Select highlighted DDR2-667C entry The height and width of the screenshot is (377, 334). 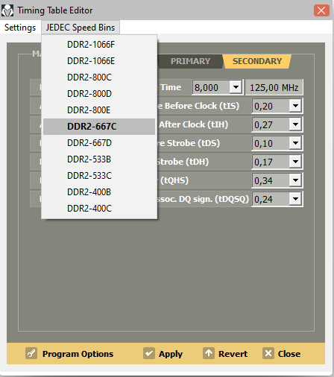click(x=99, y=127)
